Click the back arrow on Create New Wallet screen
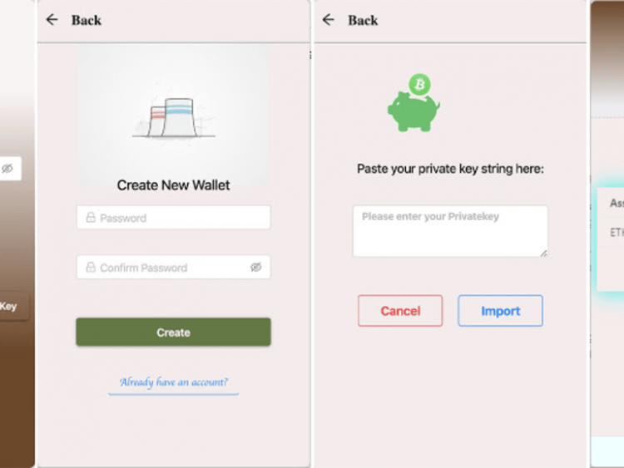 coord(52,20)
